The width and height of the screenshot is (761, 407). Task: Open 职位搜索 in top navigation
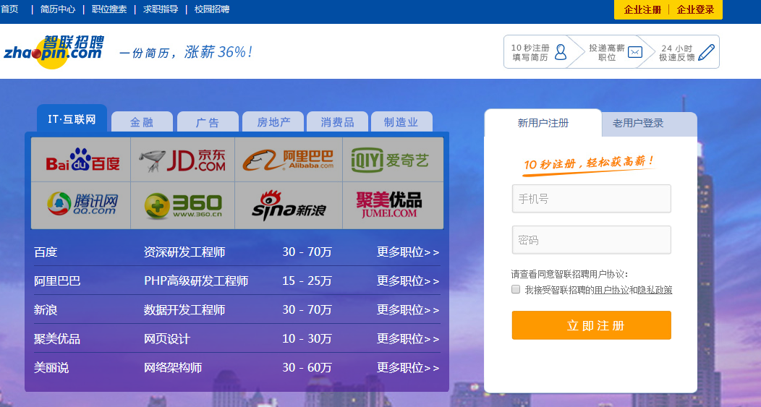(109, 9)
